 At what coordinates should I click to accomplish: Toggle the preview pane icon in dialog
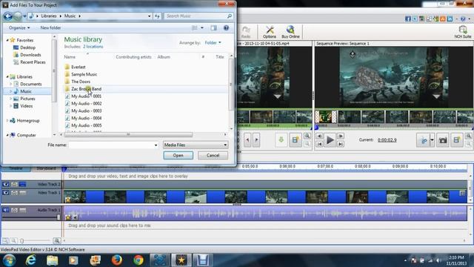(x=214, y=28)
